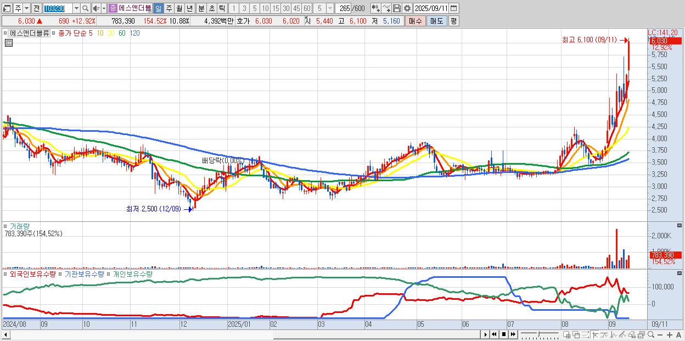The height and width of the screenshot is (341, 685).
Task: Expand the dropdown beside the speaker icon
Action: [x=104, y=8]
